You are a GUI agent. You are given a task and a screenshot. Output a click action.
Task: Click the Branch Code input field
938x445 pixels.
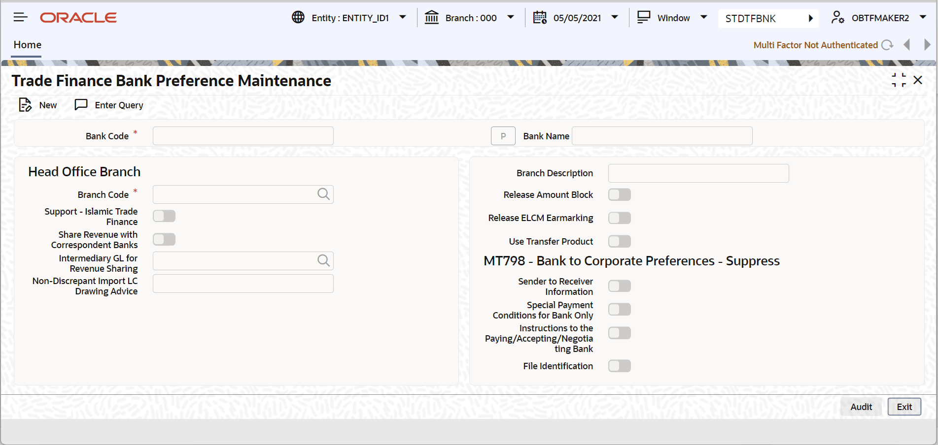(243, 194)
